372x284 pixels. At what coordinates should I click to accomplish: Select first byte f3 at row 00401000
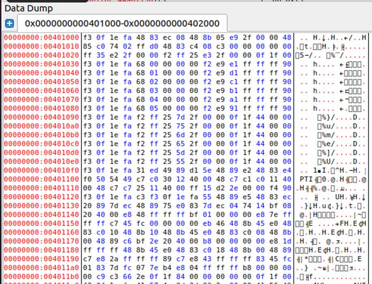(88, 37)
